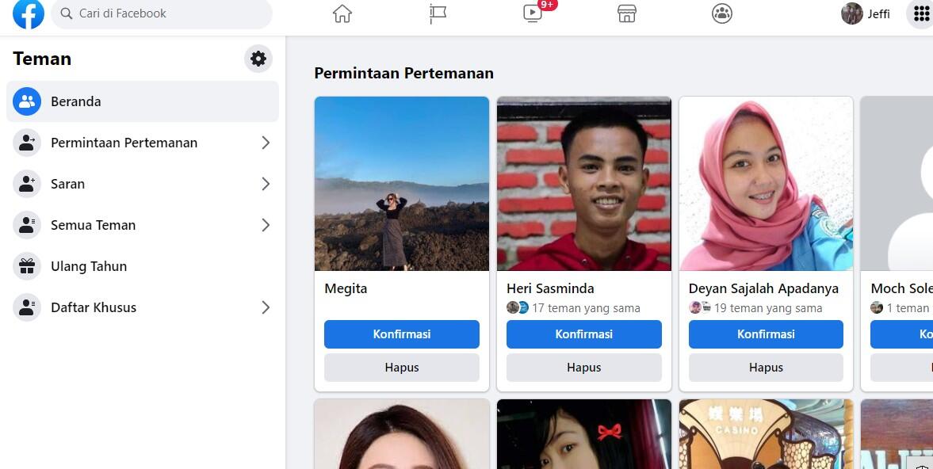Screen dimensions: 933x469
Task: Open Megita's profile photo
Action: click(402, 184)
